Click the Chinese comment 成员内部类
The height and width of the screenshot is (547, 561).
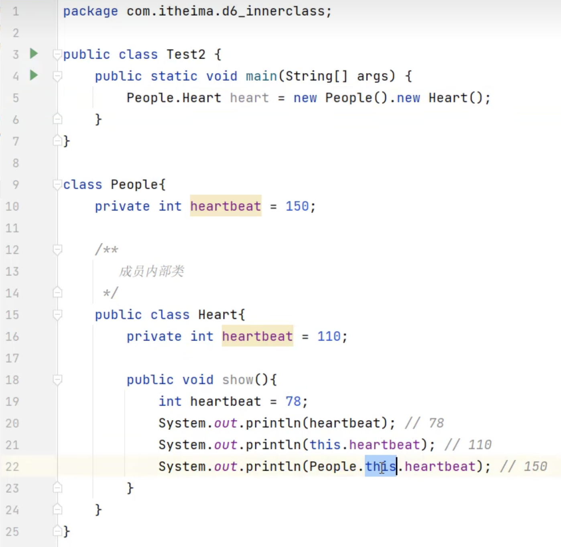point(151,271)
